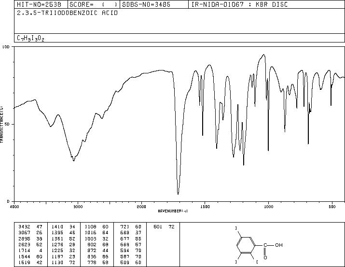Screen dimensions: 345x267
Task: Click the 1000 wavenumber axis label
Action: (268, 207)
